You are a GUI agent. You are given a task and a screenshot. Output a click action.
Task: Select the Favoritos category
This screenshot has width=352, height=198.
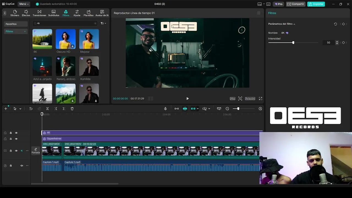[16, 24]
